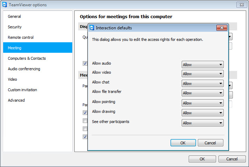Open the Allow file transfer dropdown
Image resolution: width=249 pixels, height=167 pixels.
point(203,93)
